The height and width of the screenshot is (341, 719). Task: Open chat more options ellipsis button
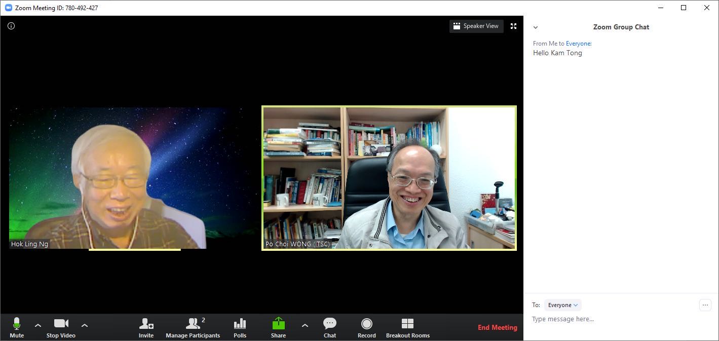coord(705,305)
